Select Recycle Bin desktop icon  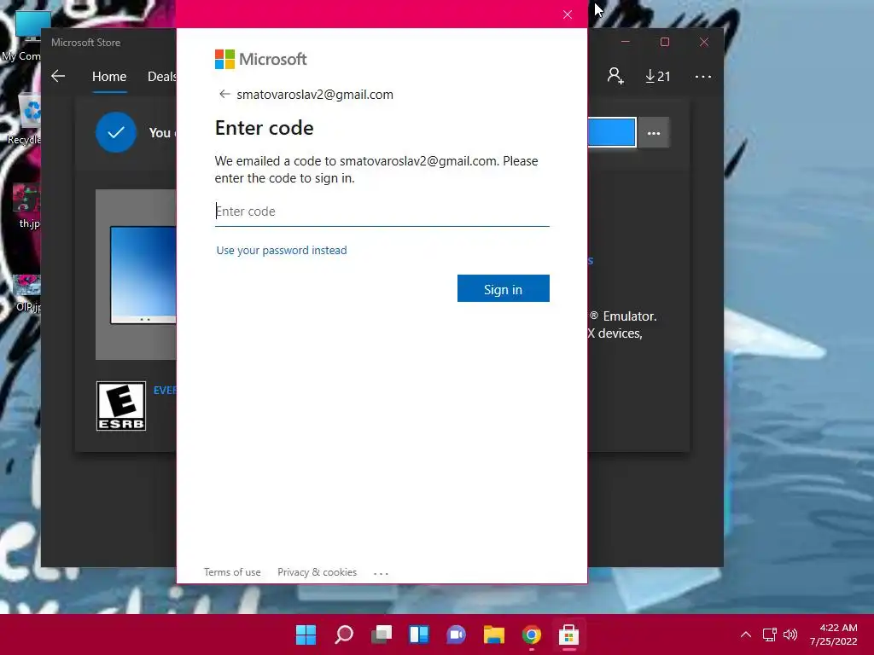tap(25, 119)
